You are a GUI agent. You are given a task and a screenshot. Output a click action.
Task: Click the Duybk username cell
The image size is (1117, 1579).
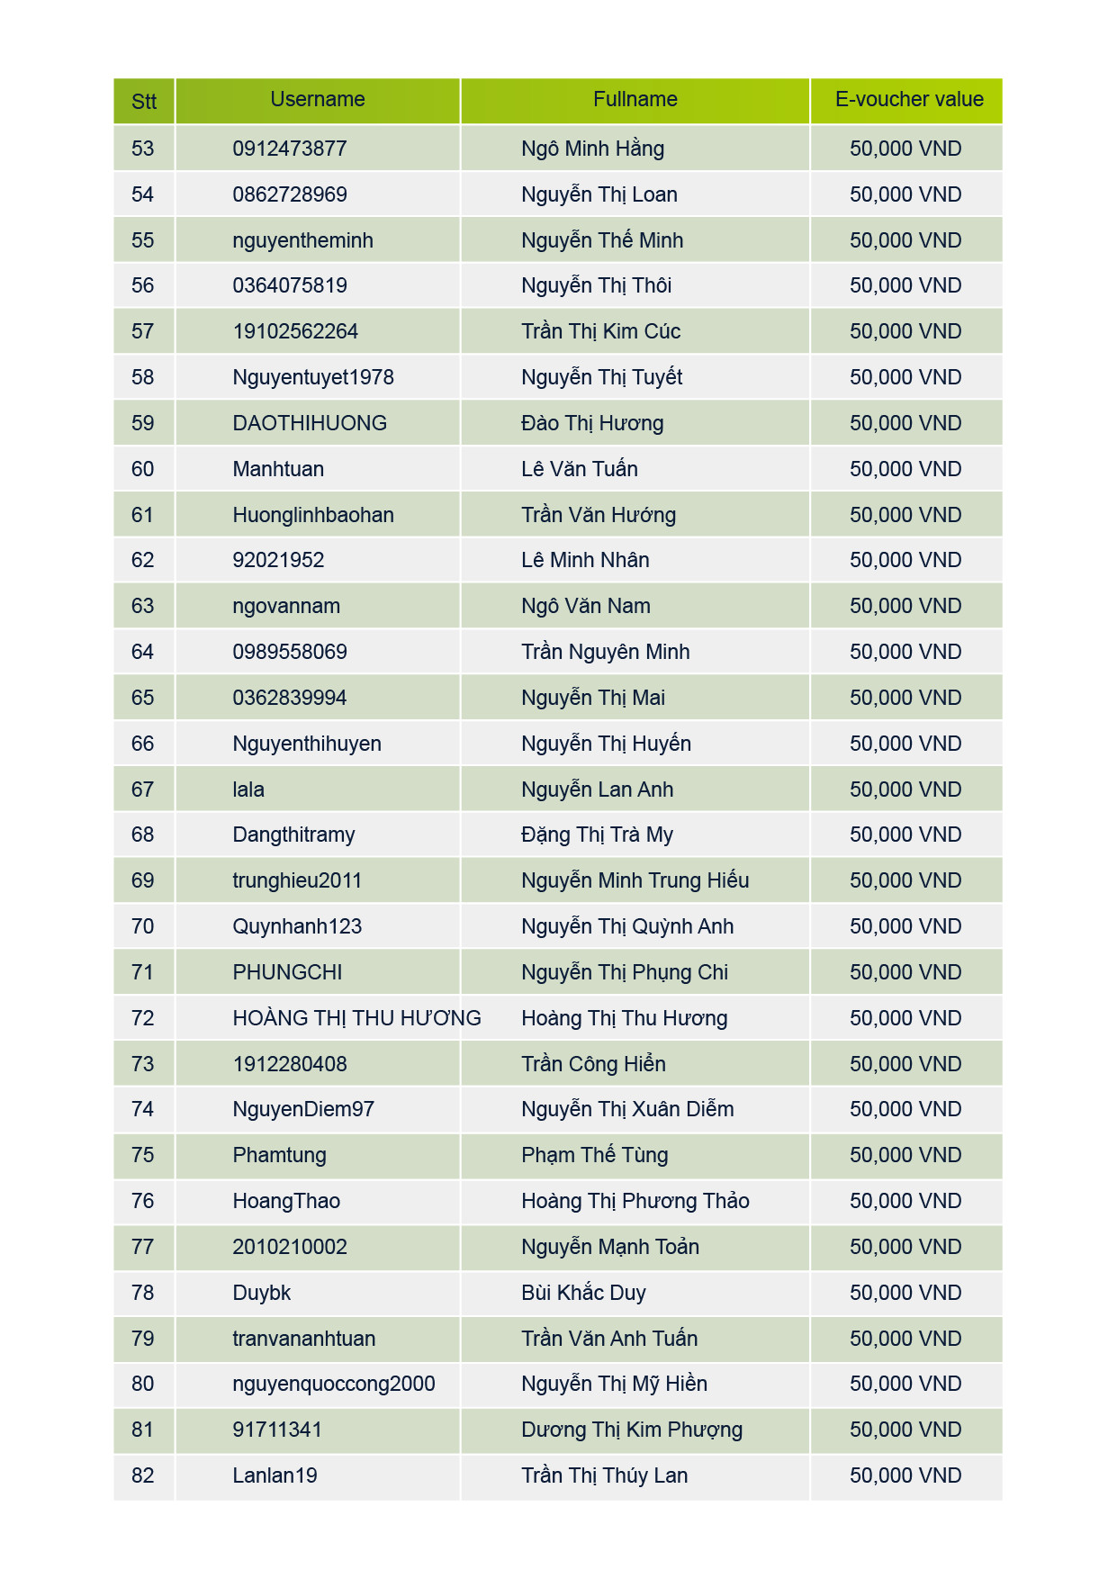pos(262,1293)
